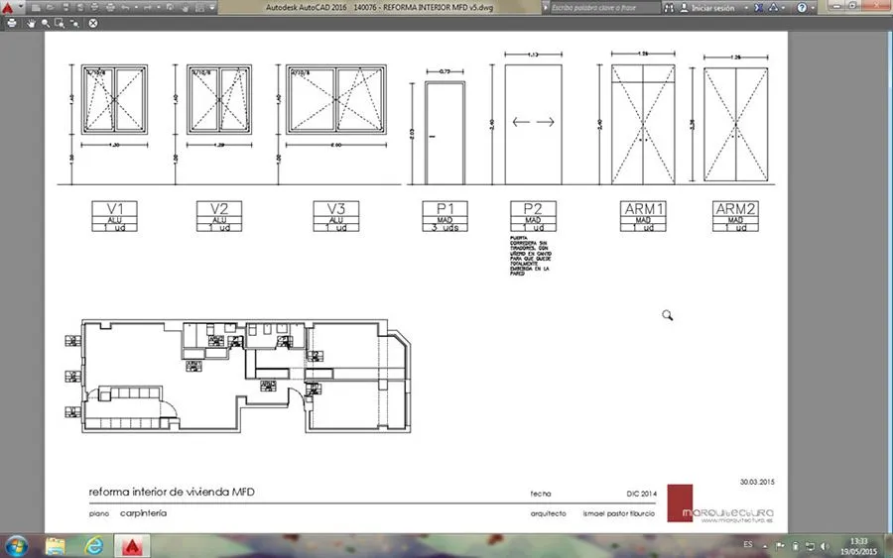Expand the Help dropdown arrow
The height and width of the screenshot is (558, 893).
point(813,8)
